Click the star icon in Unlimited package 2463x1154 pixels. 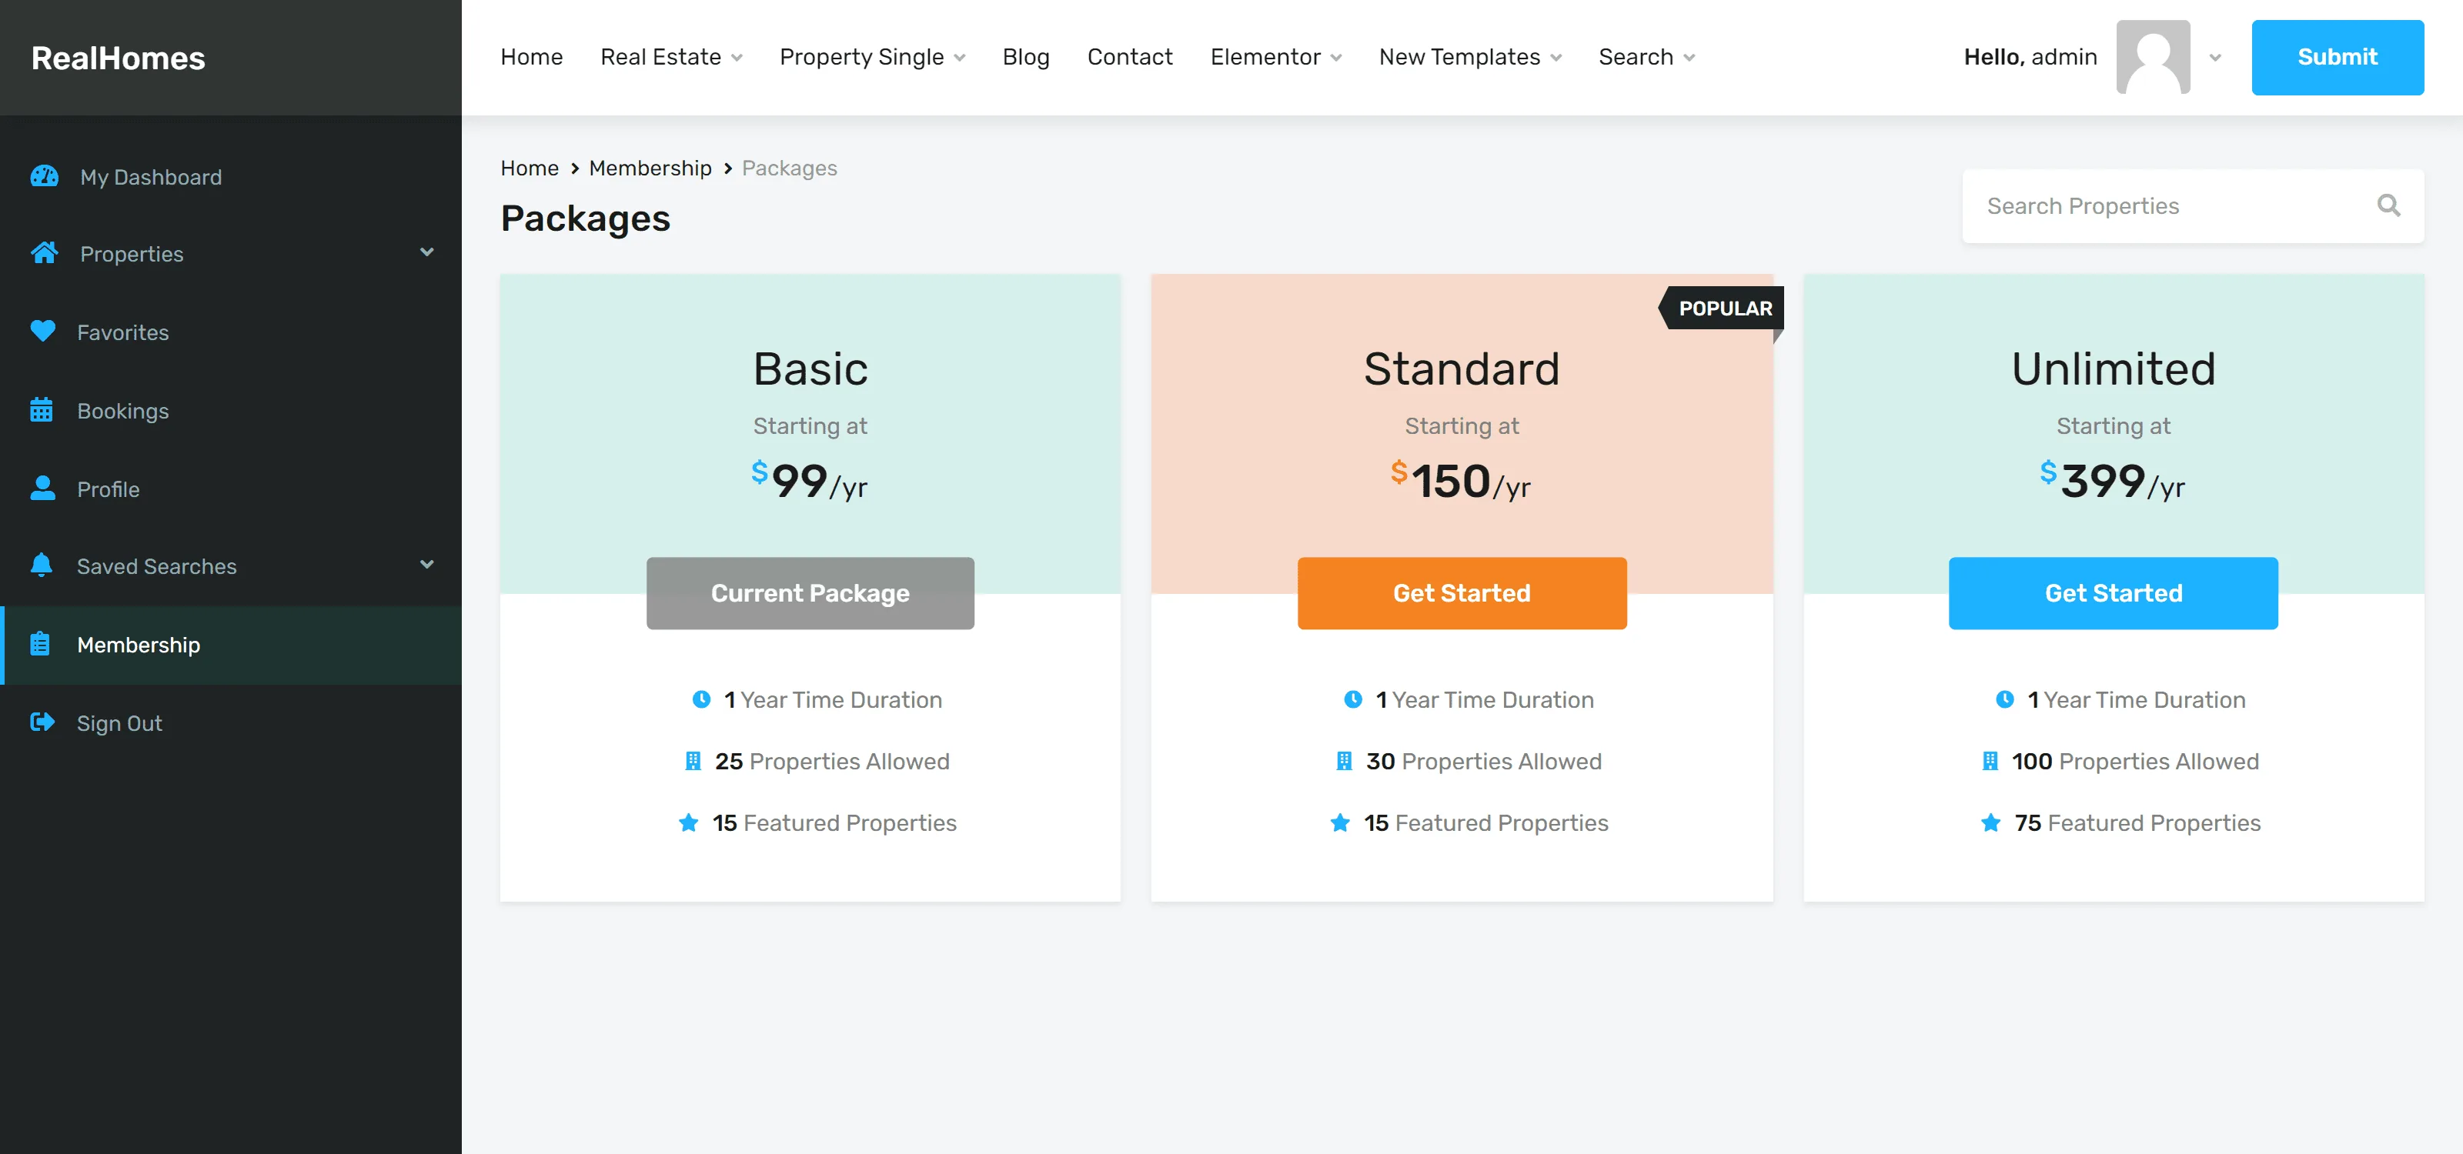(x=1990, y=822)
